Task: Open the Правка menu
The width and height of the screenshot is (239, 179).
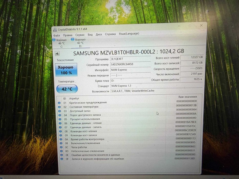Action: tap(68, 35)
